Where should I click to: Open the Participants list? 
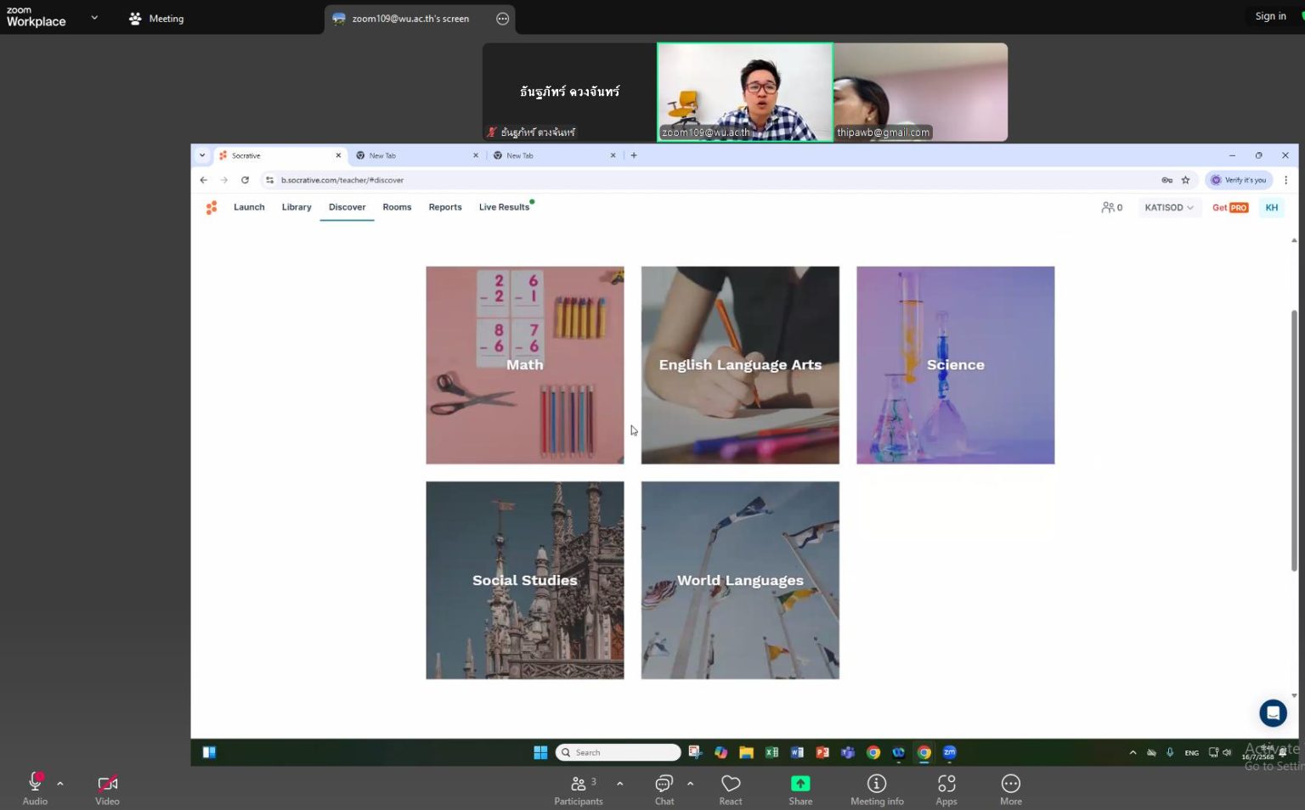(579, 789)
